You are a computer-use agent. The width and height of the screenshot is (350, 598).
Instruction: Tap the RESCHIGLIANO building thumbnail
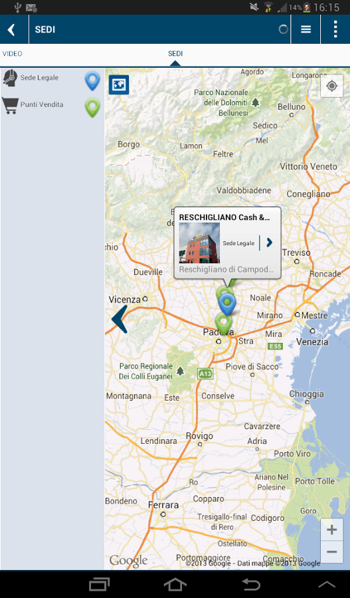click(199, 243)
